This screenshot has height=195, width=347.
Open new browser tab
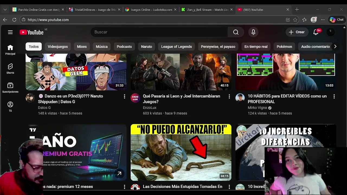click(x=297, y=9)
